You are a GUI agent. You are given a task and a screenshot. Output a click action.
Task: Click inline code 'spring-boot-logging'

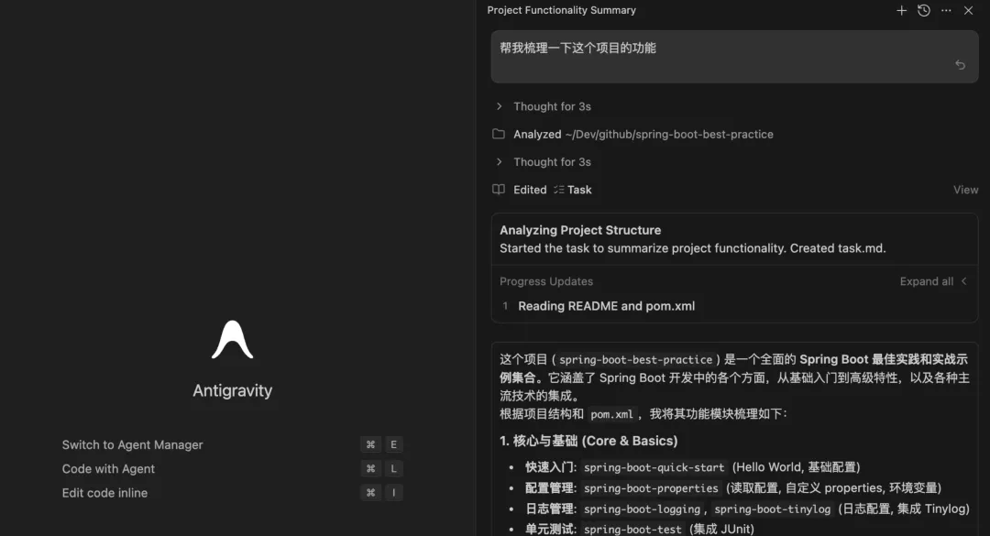pos(642,509)
